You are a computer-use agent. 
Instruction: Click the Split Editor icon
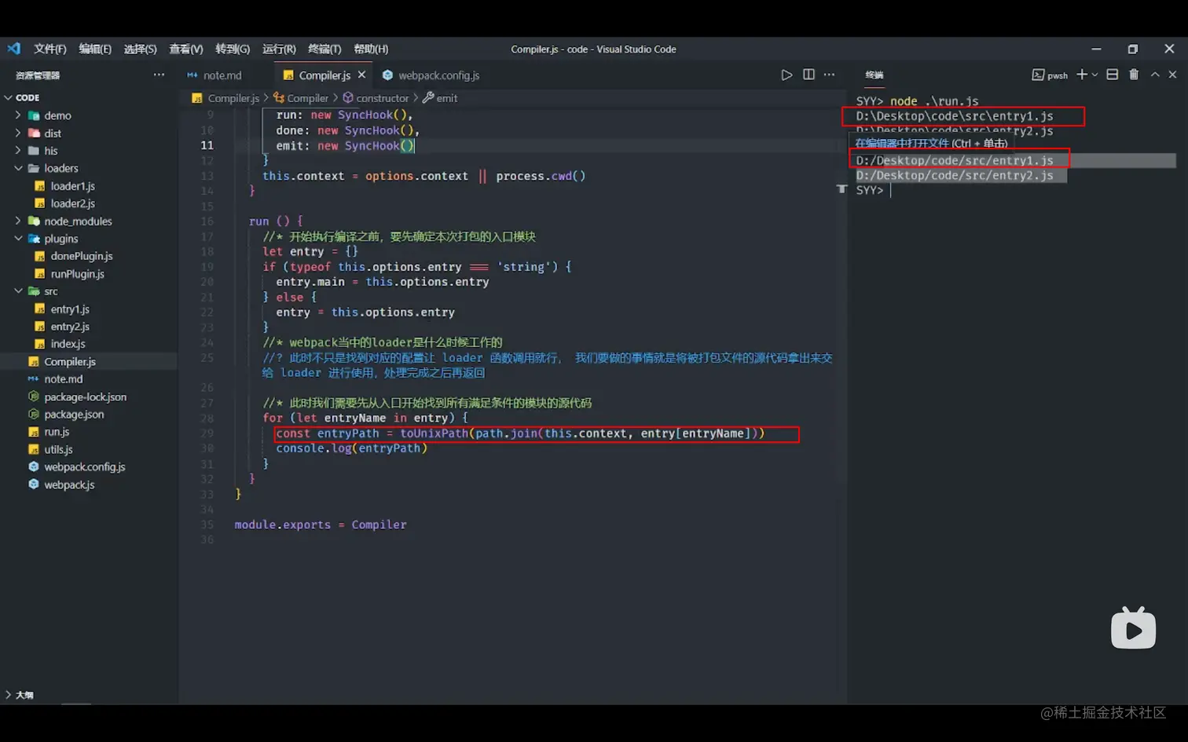point(808,75)
